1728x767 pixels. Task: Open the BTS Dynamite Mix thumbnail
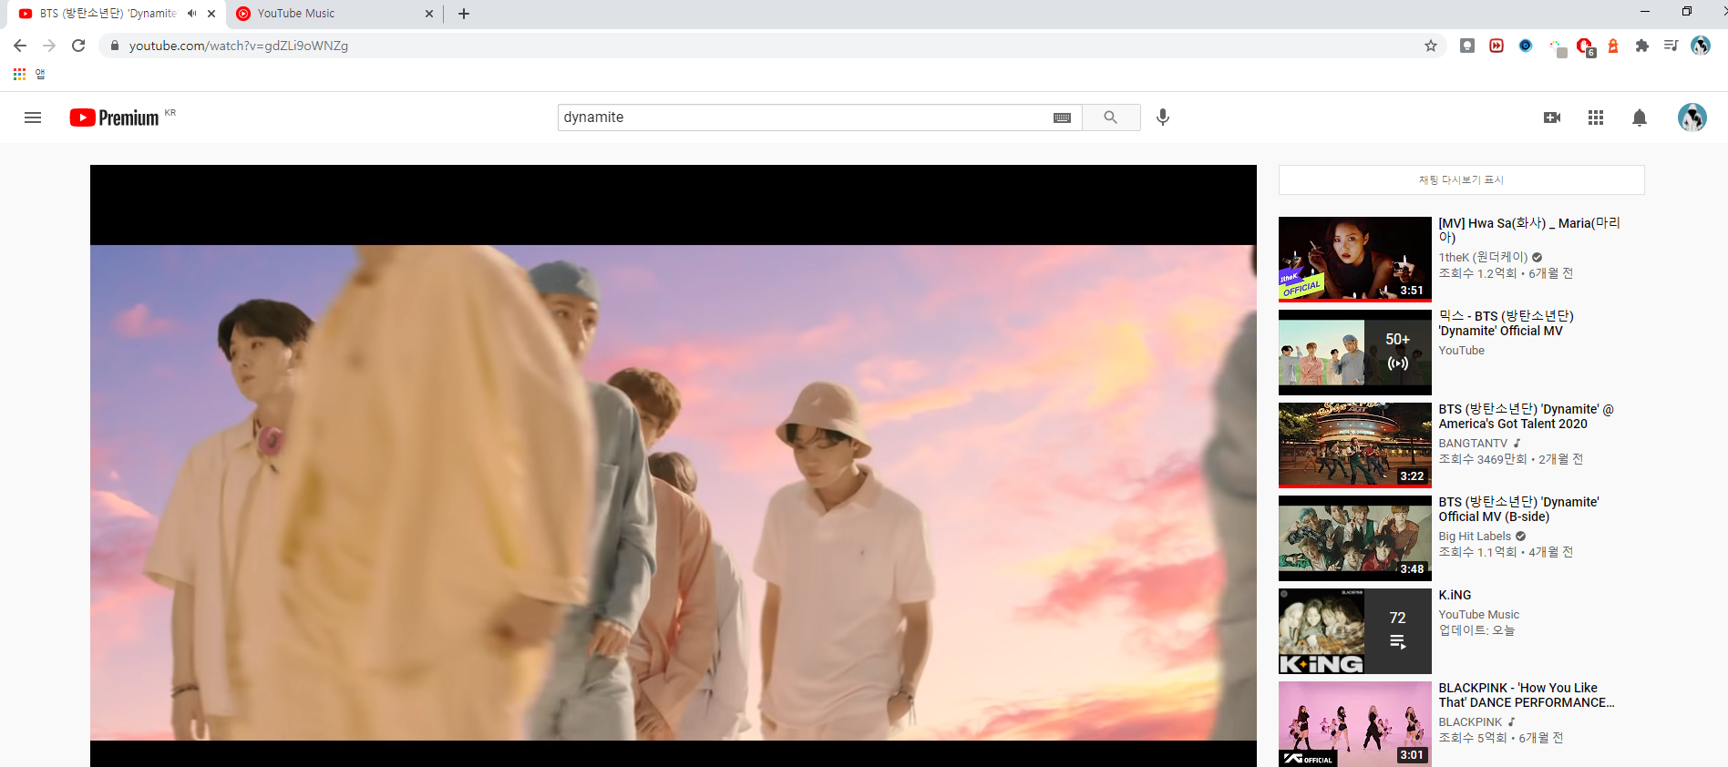coord(1354,353)
